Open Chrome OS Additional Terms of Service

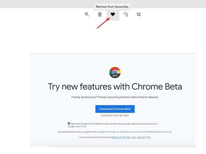coord(148,132)
